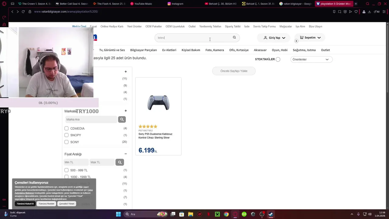Viewport: 389px width, 219px height.
Task: Collapse the Fiyat Aralığı filter section
Action: click(126, 154)
